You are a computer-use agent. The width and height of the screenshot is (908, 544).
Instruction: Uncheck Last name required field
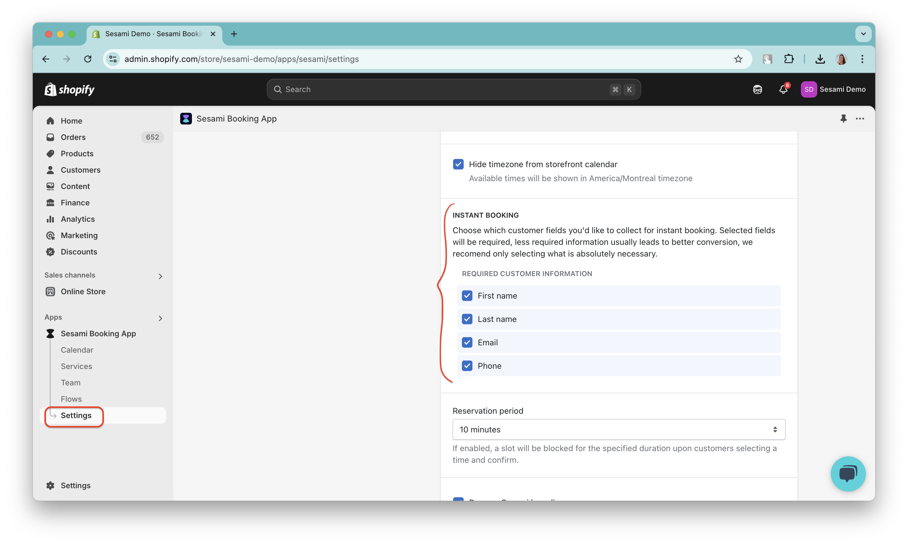pyautogui.click(x=467, y=319)
